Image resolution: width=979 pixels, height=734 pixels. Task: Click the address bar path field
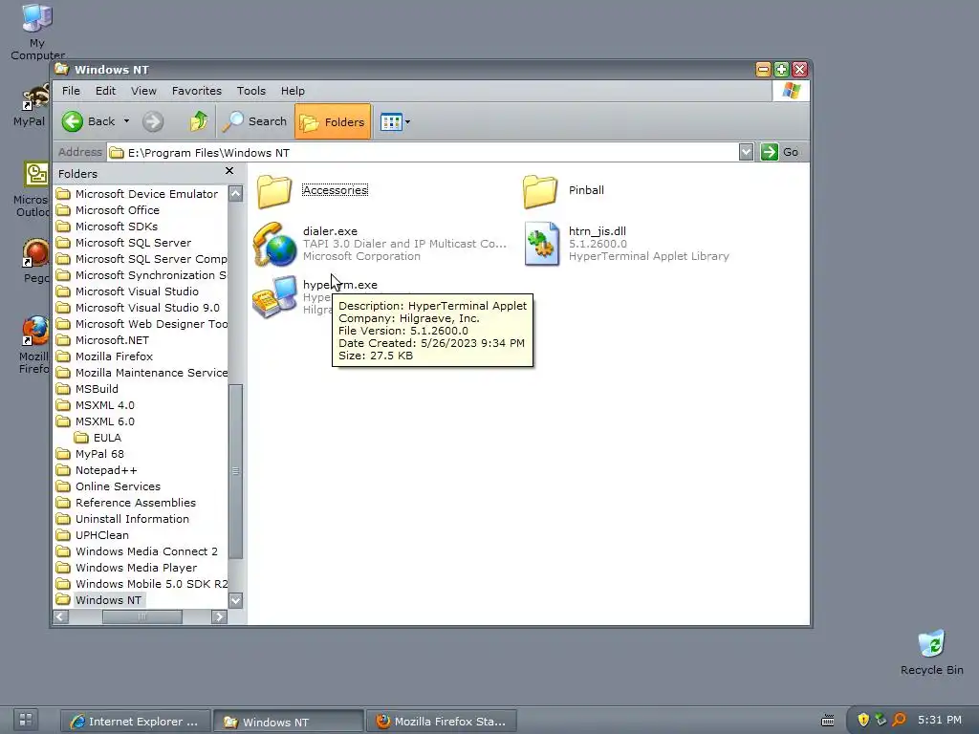(x=422, y=152)
